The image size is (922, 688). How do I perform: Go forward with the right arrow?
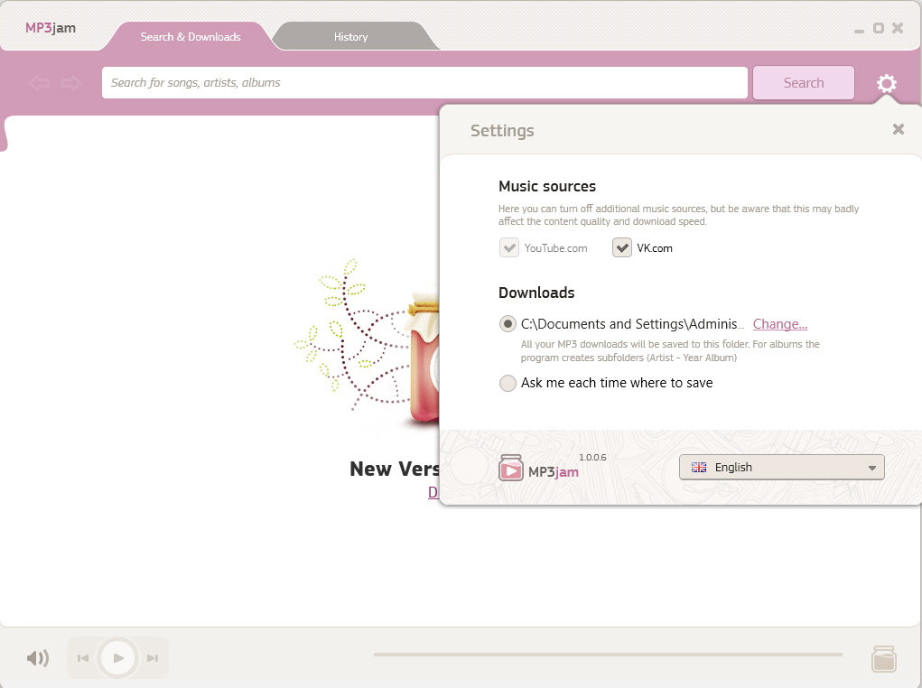pos(70,83)
